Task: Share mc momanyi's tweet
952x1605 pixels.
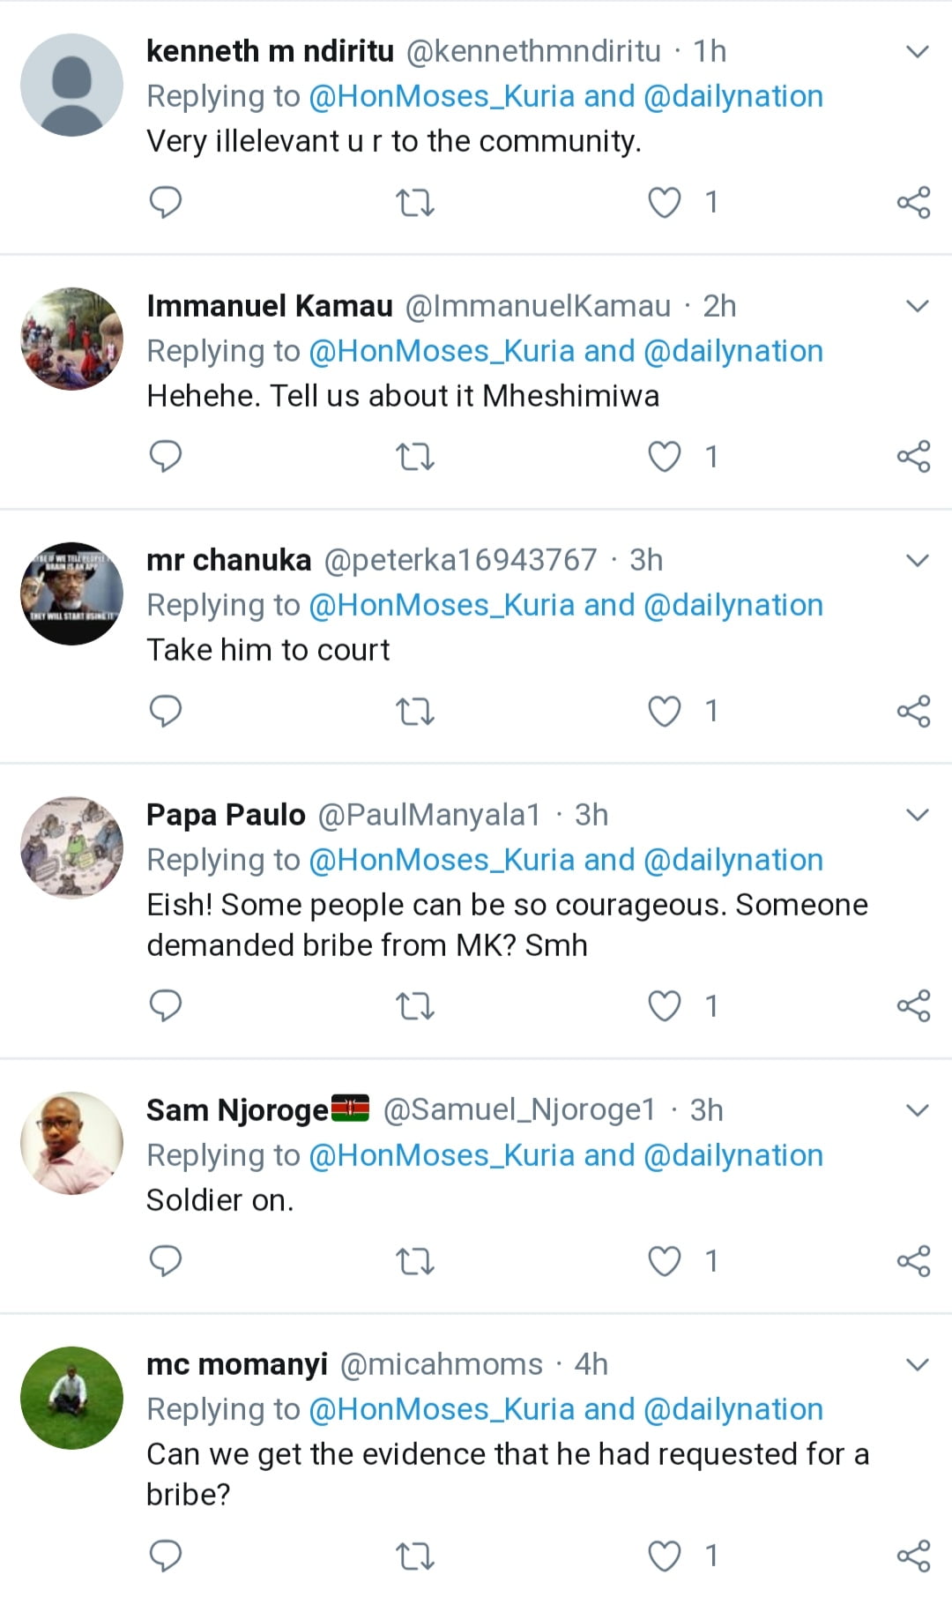Action: tap(913, 1556)
